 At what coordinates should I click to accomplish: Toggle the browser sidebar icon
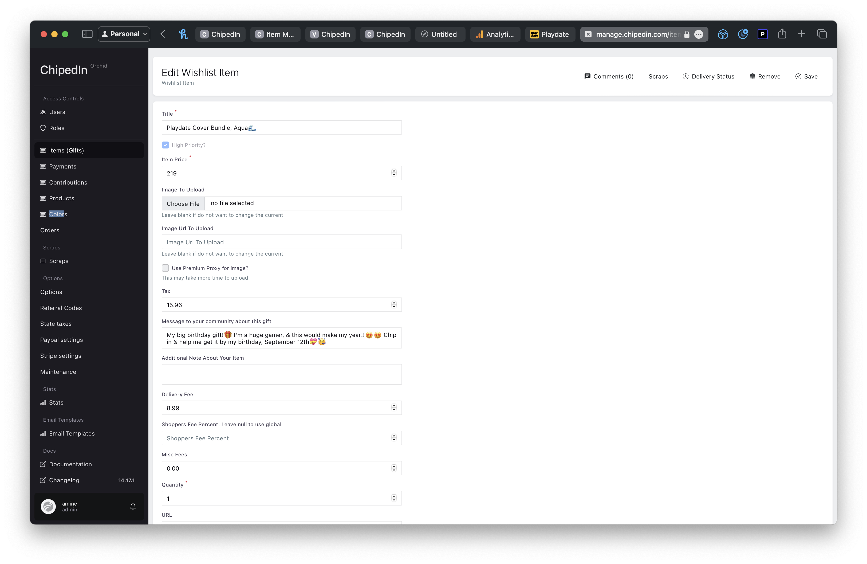pyautogui.click(x=87, y=34)
